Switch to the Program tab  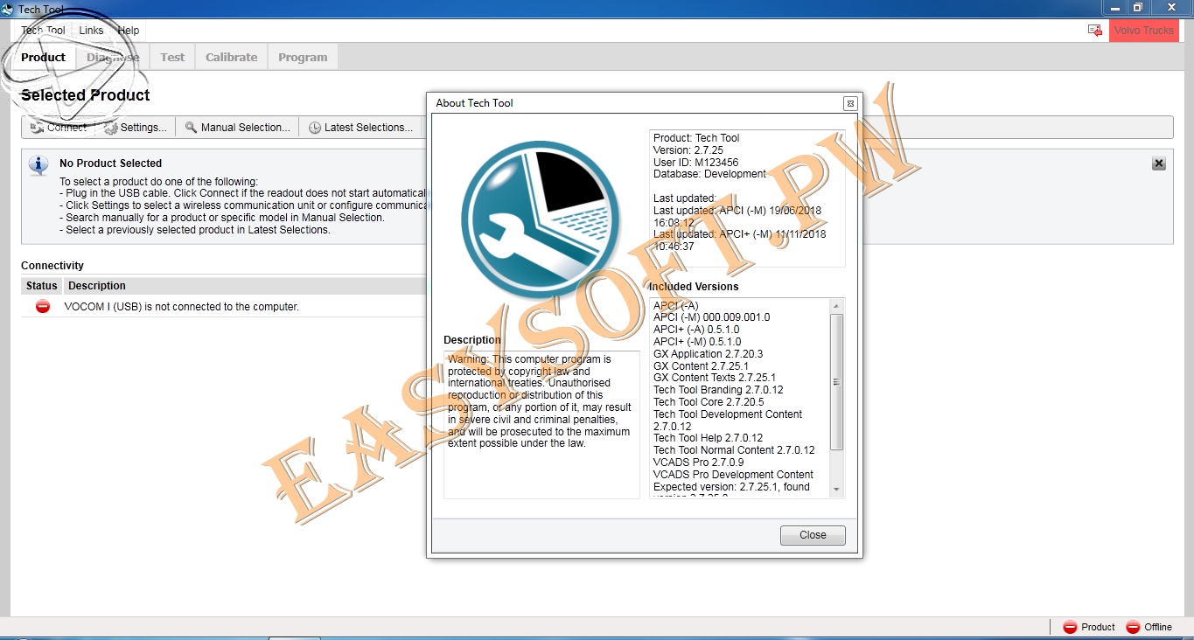pos(303,57)
